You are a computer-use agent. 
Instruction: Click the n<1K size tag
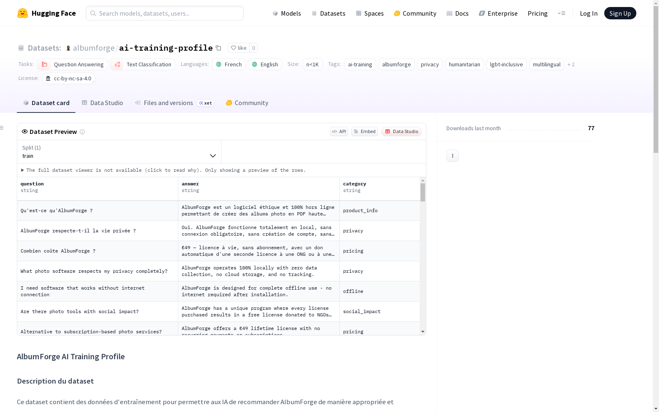point(313,64)
